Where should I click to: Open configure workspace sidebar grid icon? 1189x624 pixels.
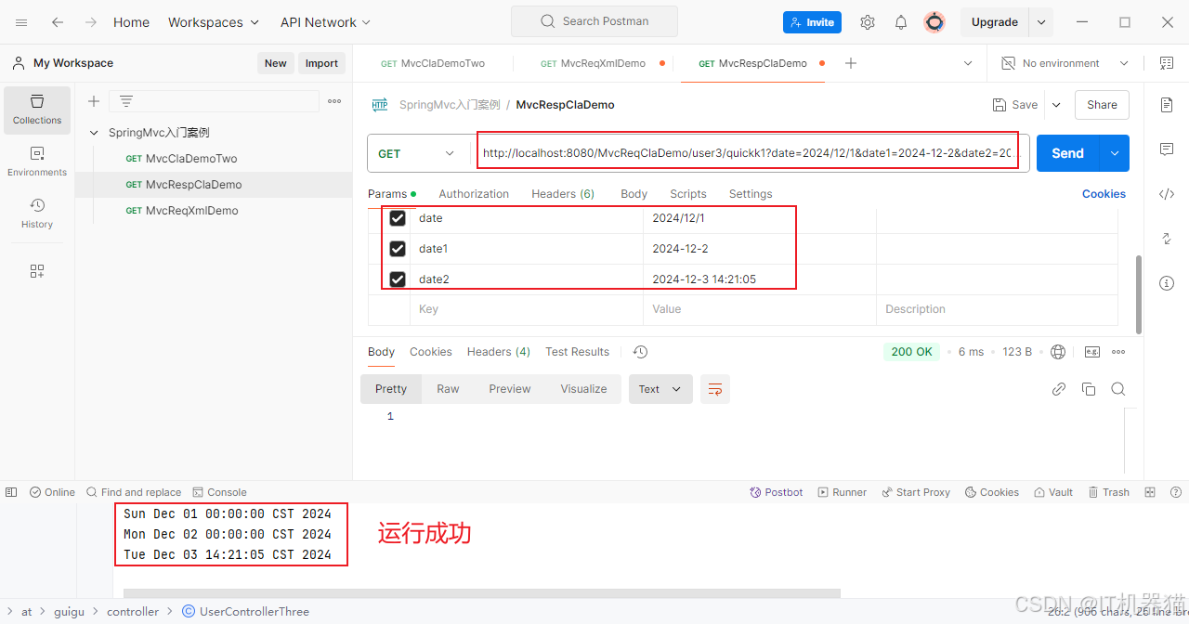coord(37,271)
